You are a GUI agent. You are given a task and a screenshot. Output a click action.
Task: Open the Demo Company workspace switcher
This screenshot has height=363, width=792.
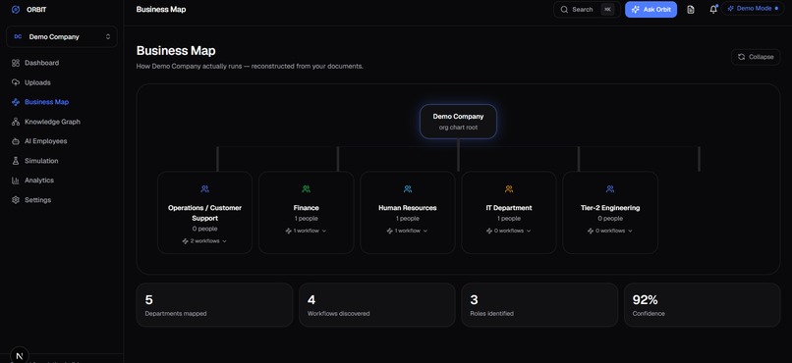62,37
